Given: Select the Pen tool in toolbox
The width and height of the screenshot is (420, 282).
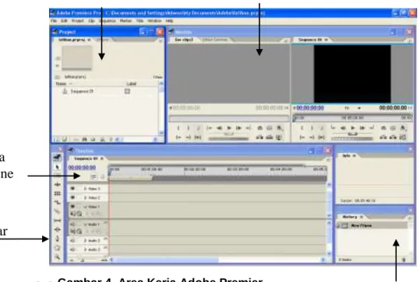Looking at the screenshot, I should point(57,238).
